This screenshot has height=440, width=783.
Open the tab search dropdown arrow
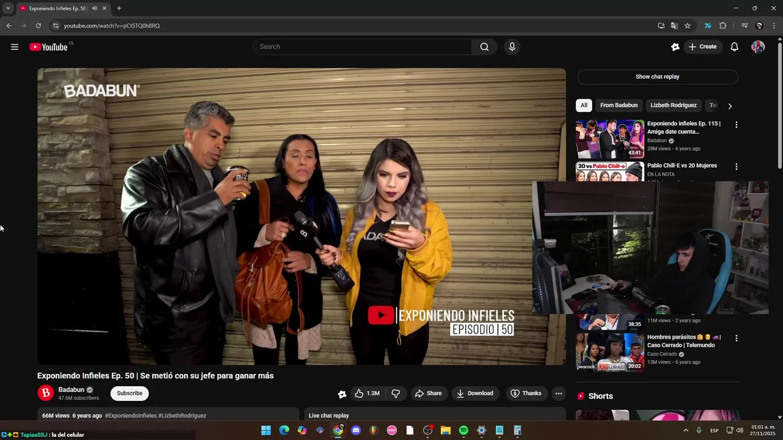[8, 9]
